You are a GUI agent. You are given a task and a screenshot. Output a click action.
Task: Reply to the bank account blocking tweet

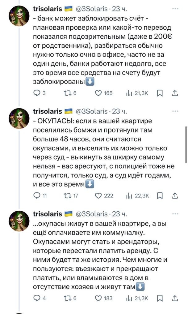point(36,93)
